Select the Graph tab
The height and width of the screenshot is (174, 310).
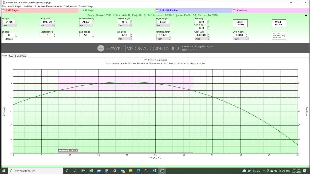[x=5, y=56]
